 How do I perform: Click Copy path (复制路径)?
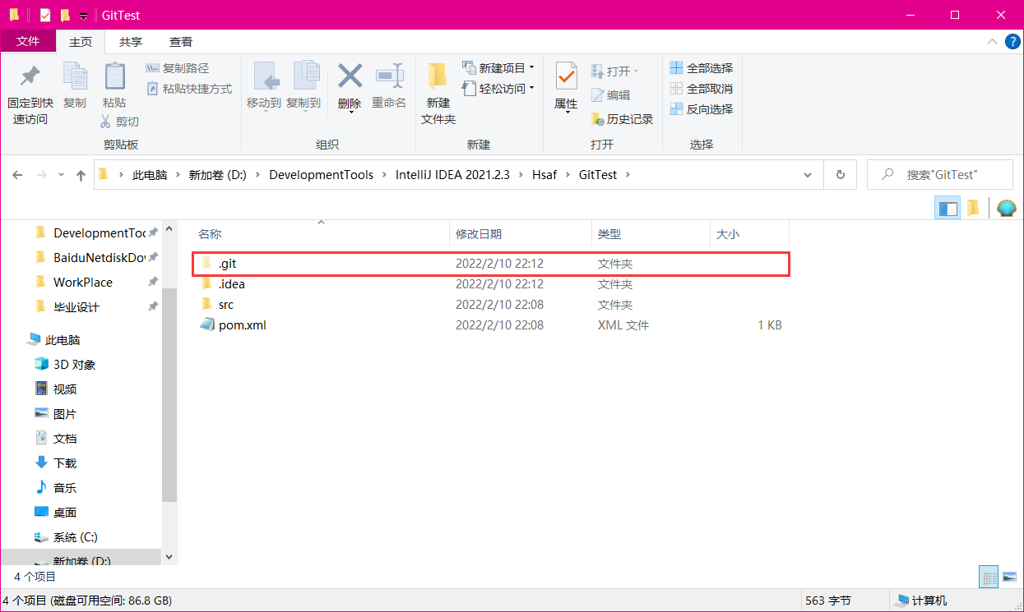178,68
